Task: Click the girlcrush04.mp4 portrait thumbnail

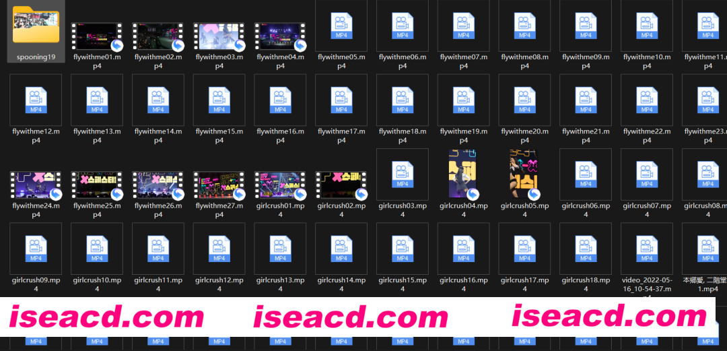Action: tap(463, 174)
